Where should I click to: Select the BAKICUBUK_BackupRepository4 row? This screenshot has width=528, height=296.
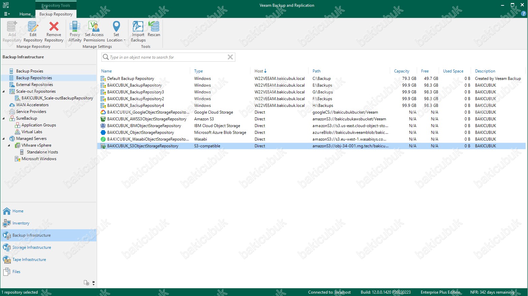pos(311,106)
